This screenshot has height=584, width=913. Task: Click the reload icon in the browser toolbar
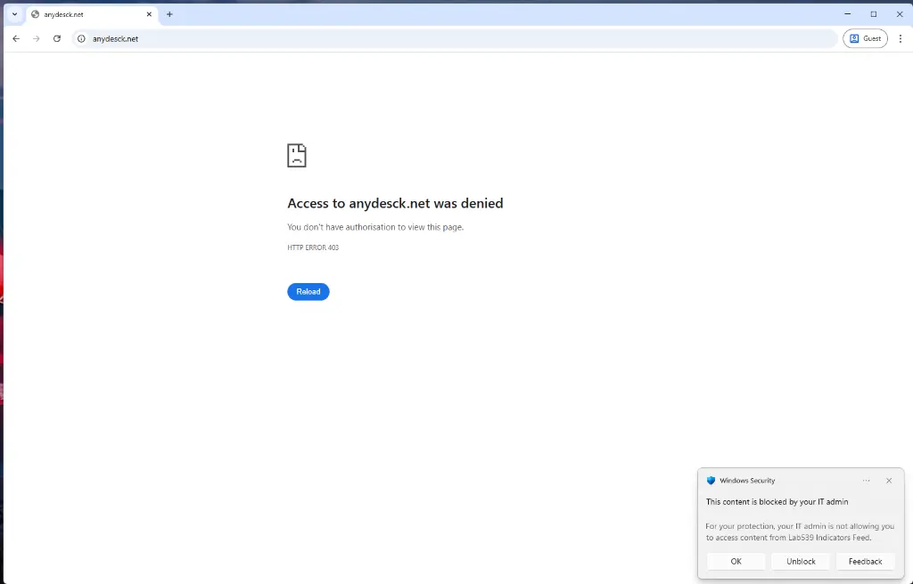[57, 38]
